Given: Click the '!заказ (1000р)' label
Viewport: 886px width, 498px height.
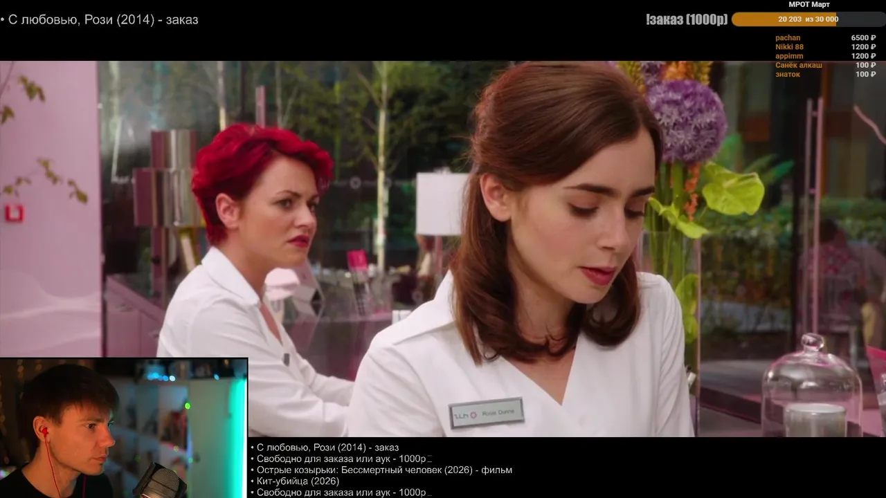Looking at the screenshot, I should coord(687,19).
